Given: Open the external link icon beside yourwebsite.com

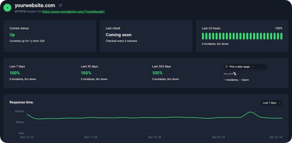Looking at the screenshot, I should 60,5.
